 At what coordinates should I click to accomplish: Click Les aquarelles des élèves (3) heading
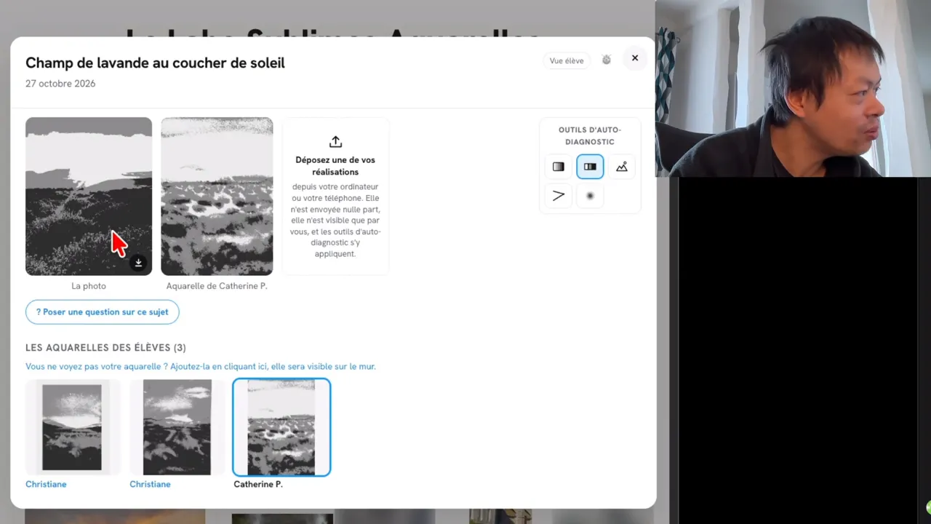tap(105, 348)
